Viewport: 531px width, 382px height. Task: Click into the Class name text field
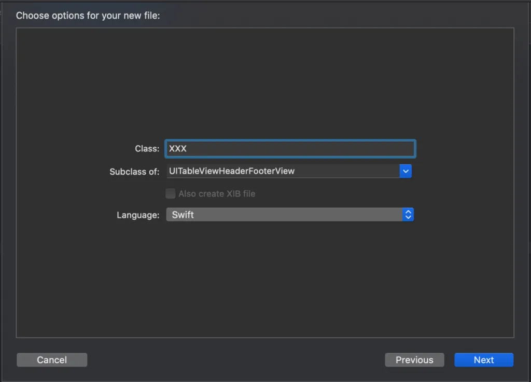290,149
